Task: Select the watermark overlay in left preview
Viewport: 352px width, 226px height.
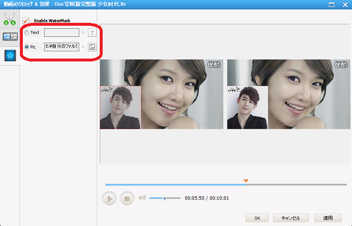Action: point(120,107)
